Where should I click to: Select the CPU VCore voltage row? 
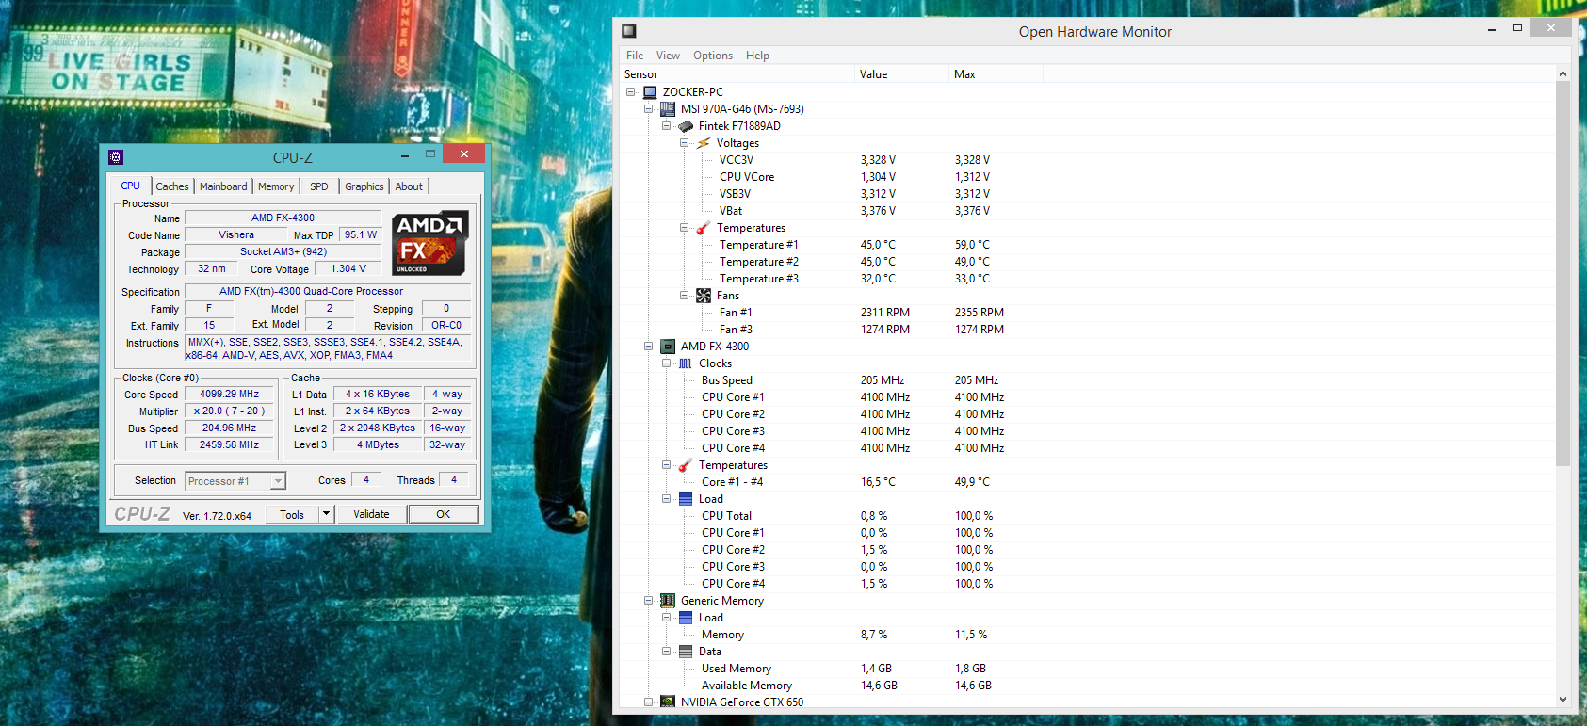pyautogui.click(x=1088, y=177)
